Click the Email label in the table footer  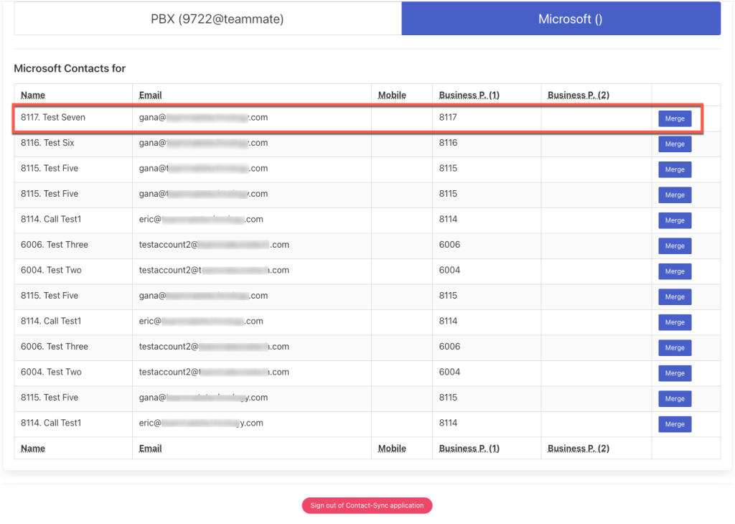tap(150, 448)
